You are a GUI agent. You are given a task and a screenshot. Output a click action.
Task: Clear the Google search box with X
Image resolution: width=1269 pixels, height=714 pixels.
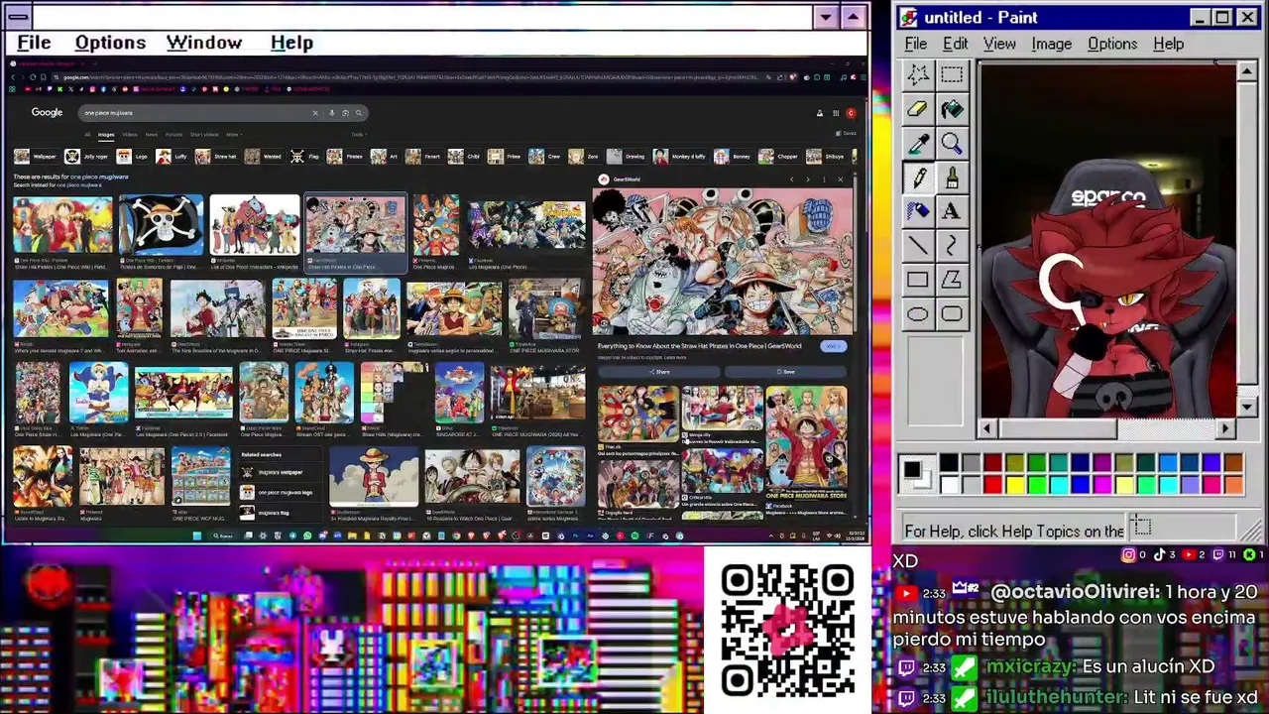pos(315,112)
